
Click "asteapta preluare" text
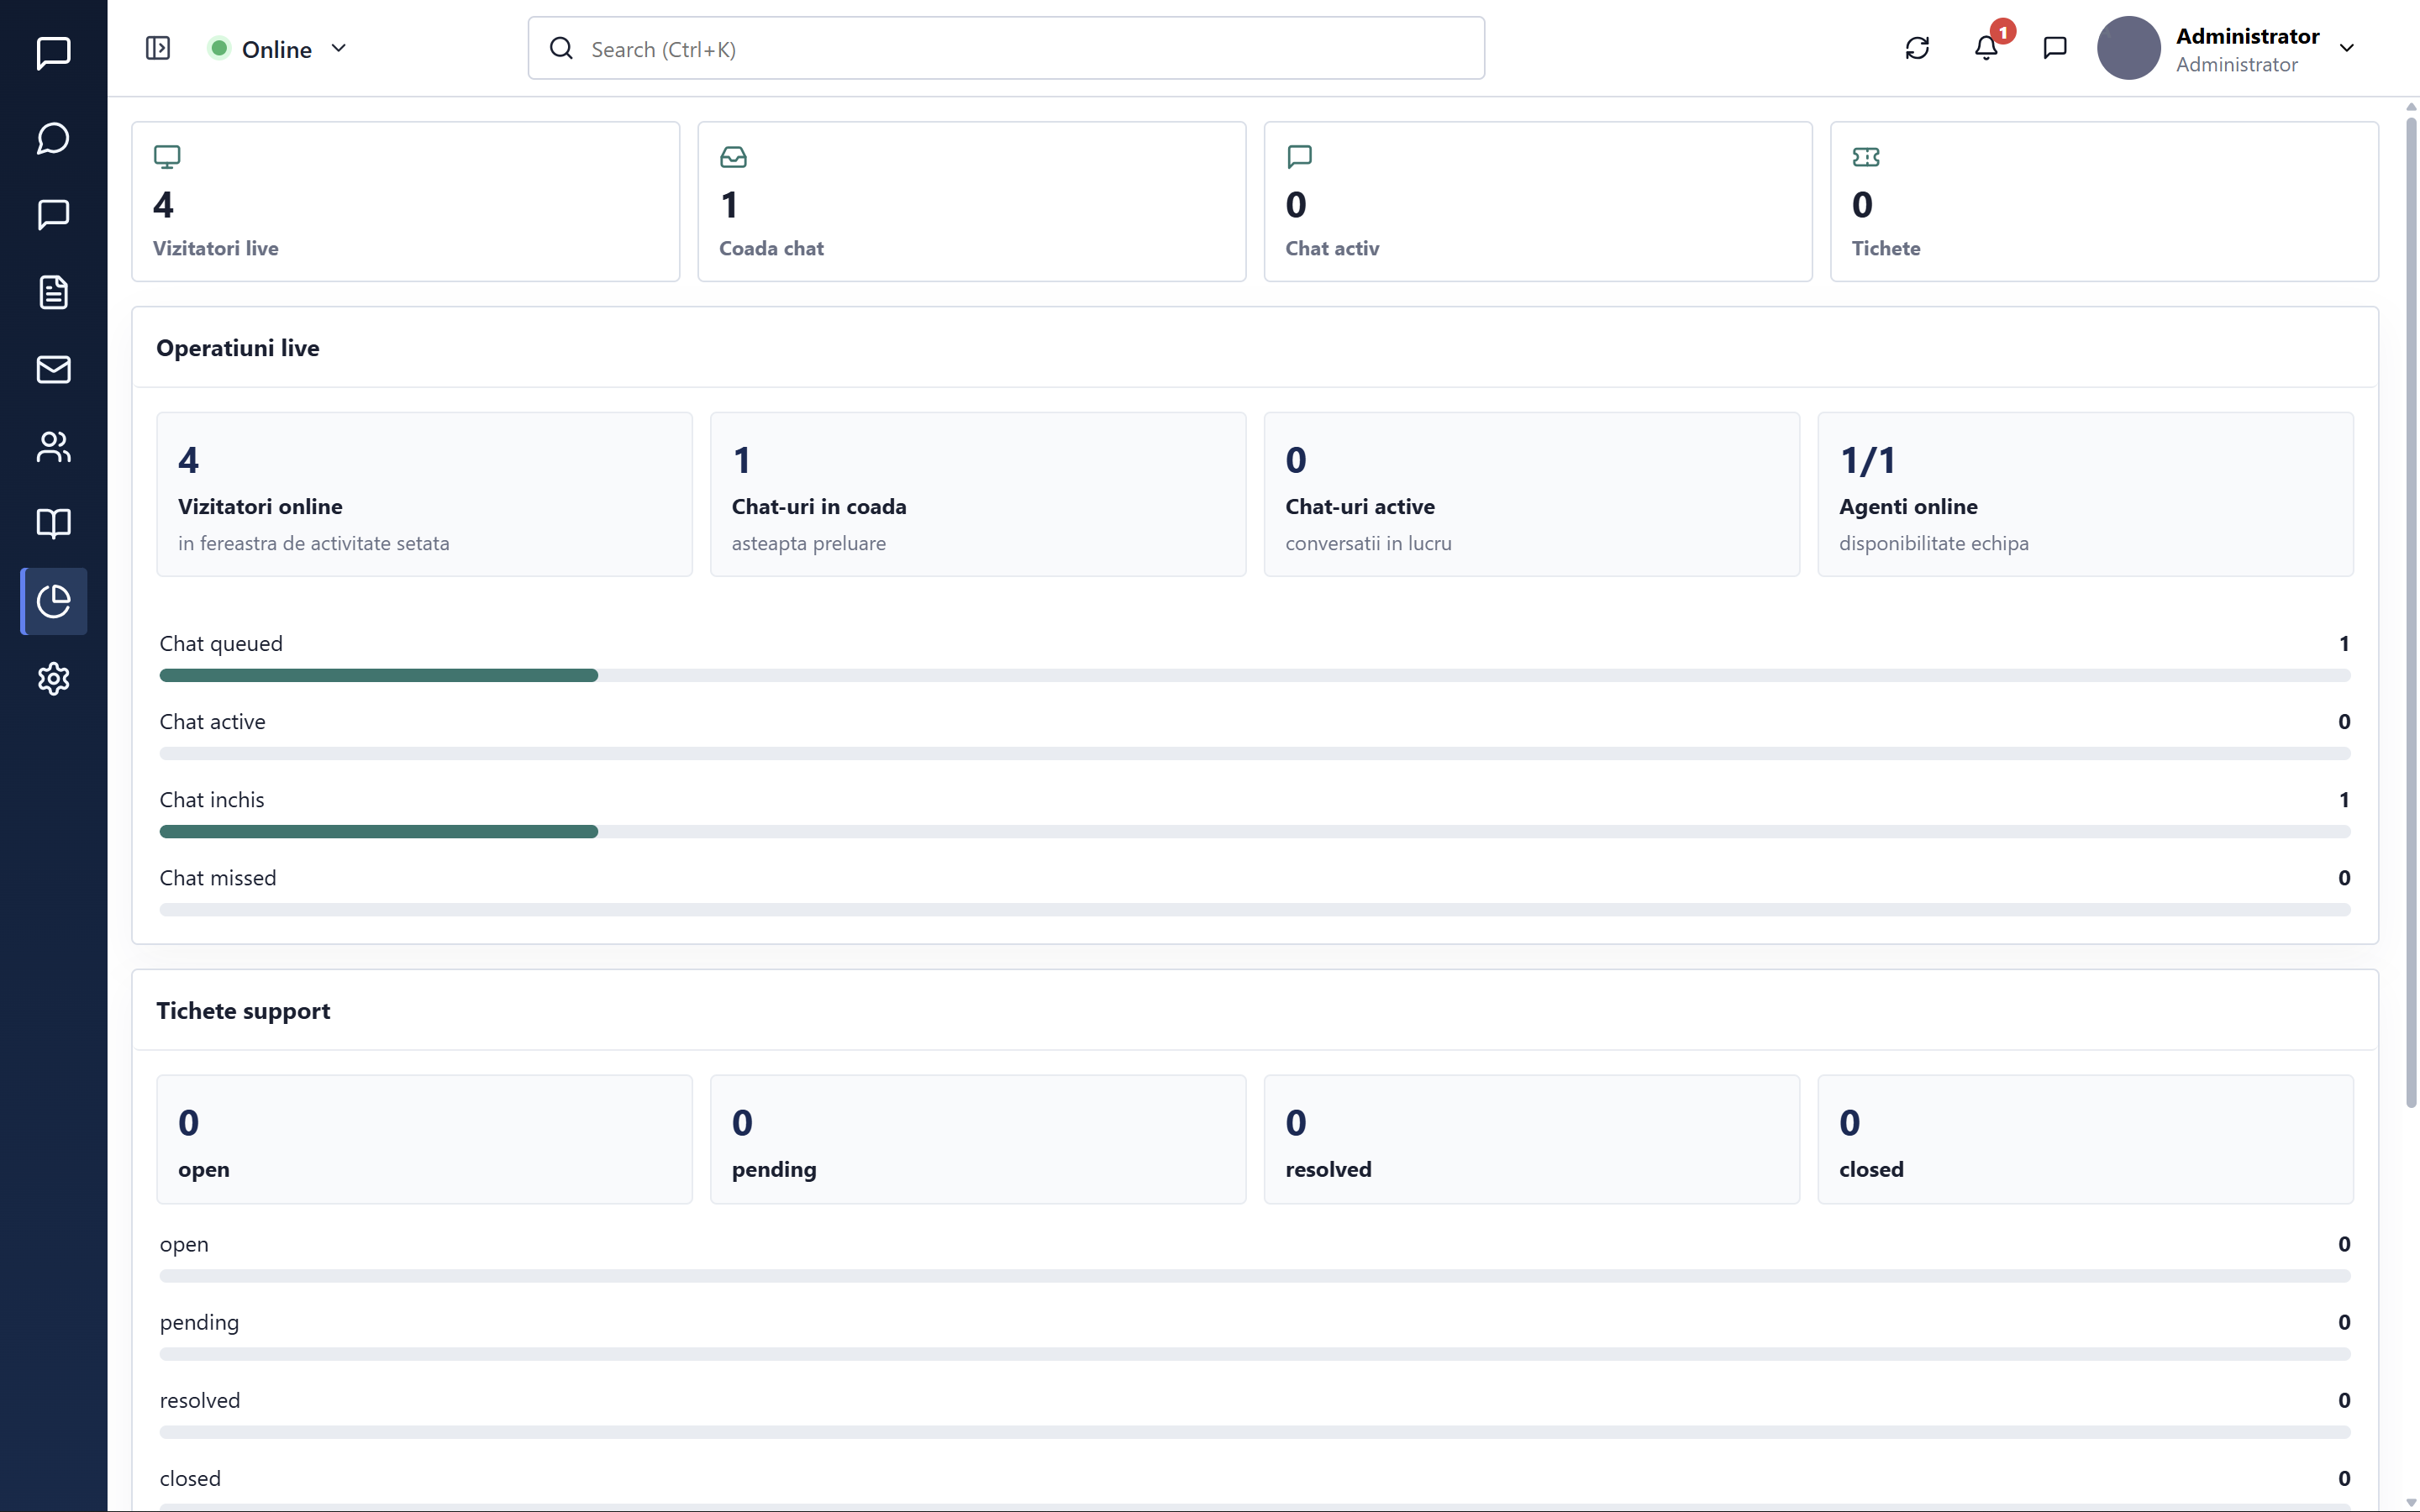pos(809,543)
